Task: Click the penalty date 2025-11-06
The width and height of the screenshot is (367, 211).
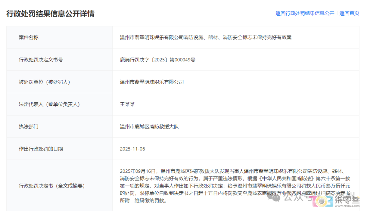Action: click(133, 149)
